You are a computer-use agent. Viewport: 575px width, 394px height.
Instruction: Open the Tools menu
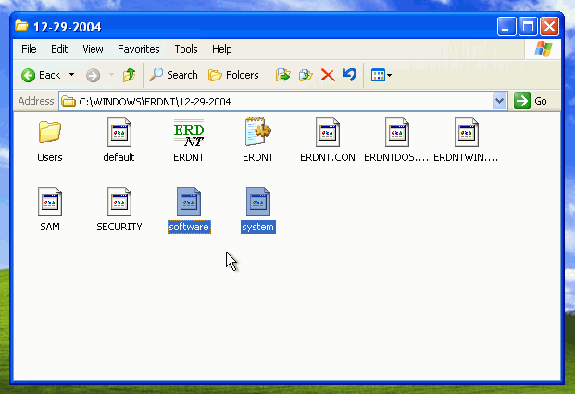(x=186, y=49)
